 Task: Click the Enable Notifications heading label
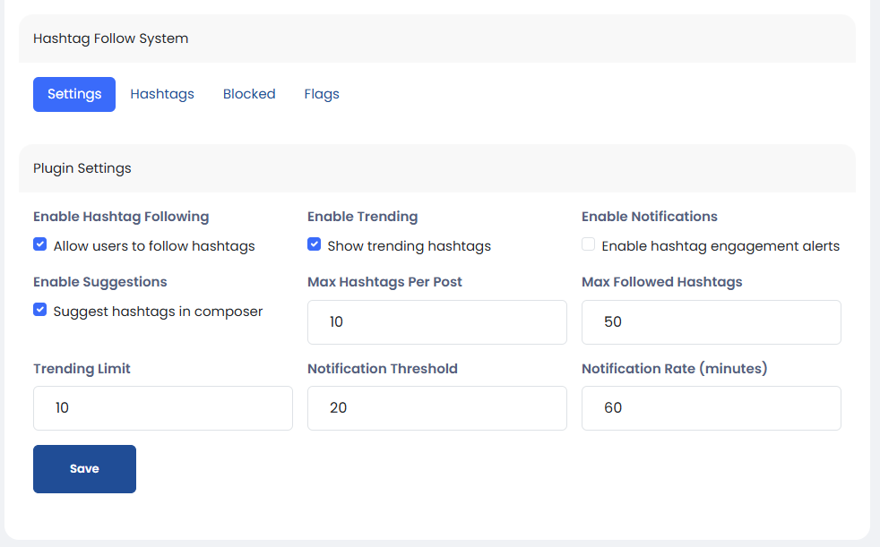pyautogui.click(x=649, y=217)
